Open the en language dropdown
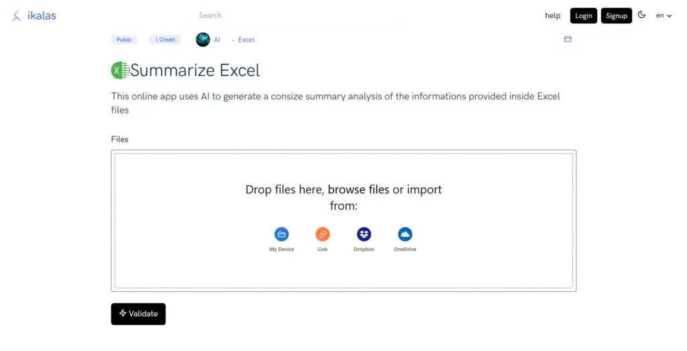Image resolution: width=687 pixels, height=351 pixels. [664, 15]
